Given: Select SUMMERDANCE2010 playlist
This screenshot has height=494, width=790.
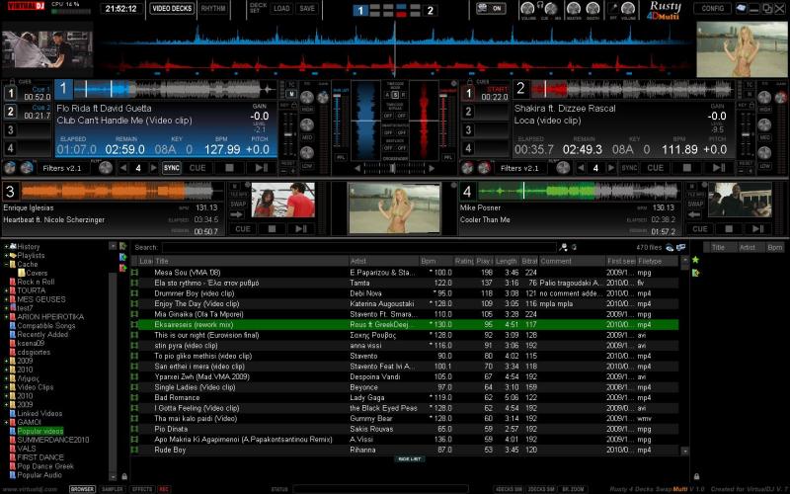Looking at the screenshot, I should (x=53, y=440).
